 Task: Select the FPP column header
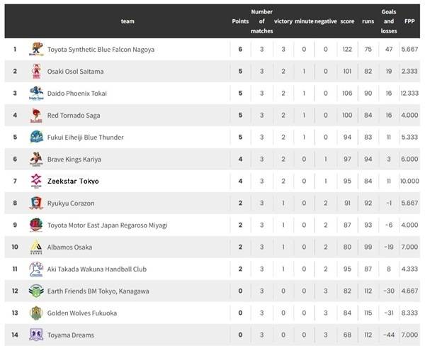coord(409,21)
